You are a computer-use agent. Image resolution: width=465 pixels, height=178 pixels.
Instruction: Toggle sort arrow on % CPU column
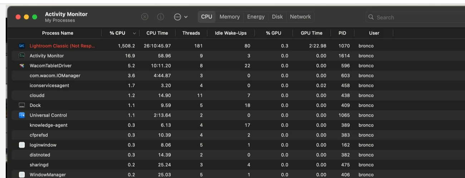[x=134, y=33]
